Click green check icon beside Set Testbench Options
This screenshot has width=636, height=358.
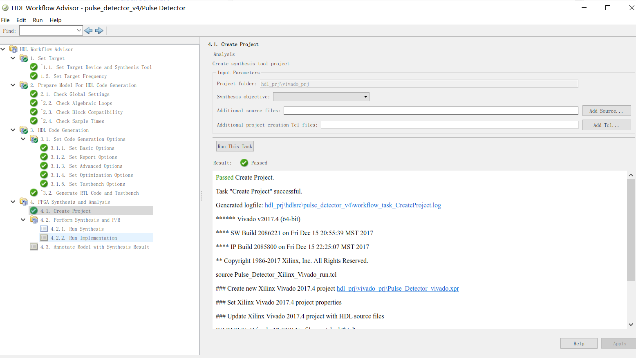(x=44, y=184)
